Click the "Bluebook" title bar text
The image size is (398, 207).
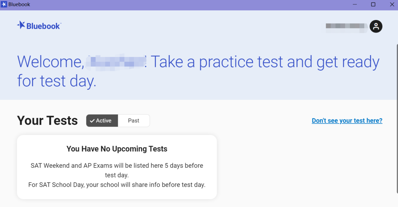[x=19, y=4]
